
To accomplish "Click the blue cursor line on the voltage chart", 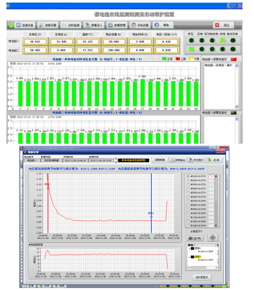I will 151,203.
